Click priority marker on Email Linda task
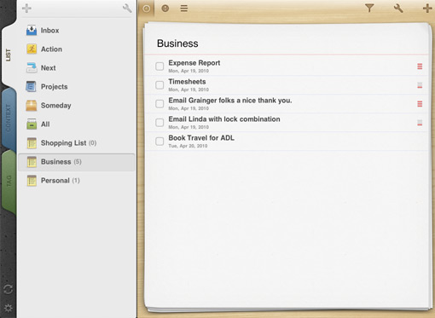 coord(420,123)
